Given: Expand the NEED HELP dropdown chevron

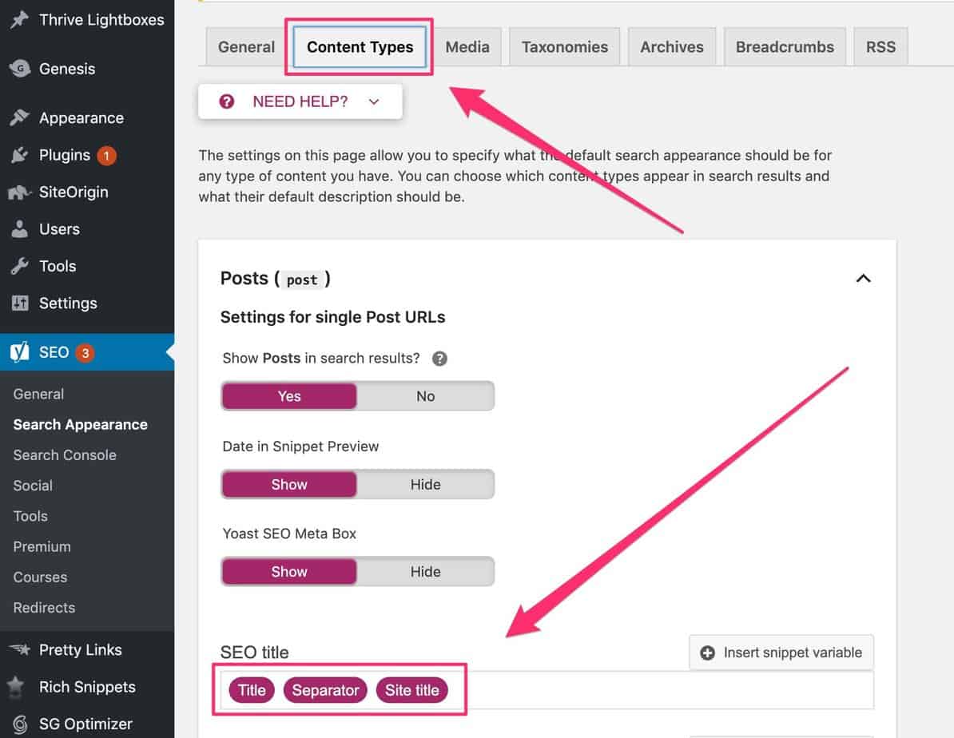Looking at the screenshot, I should 374,101.
